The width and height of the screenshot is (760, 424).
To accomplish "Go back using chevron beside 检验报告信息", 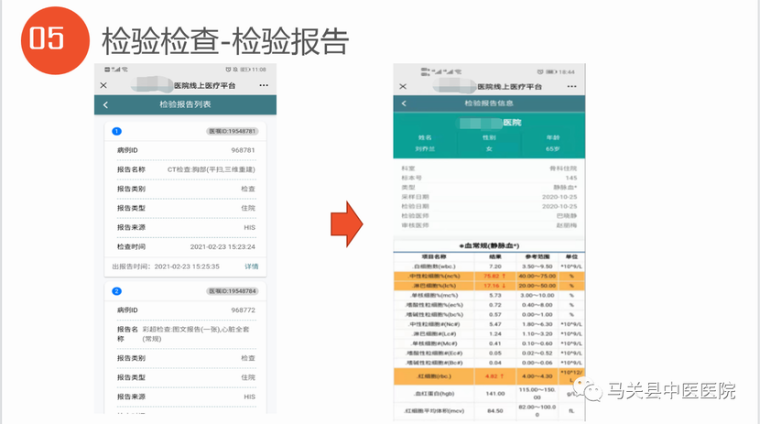I will pyautogui.click(x=404, y=103).
